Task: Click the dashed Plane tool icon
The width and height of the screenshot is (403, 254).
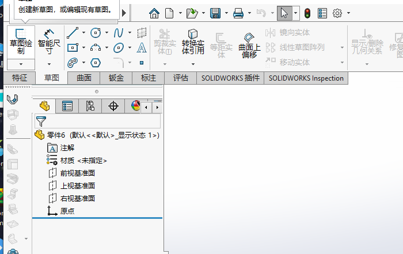Action: click(142, 33)
